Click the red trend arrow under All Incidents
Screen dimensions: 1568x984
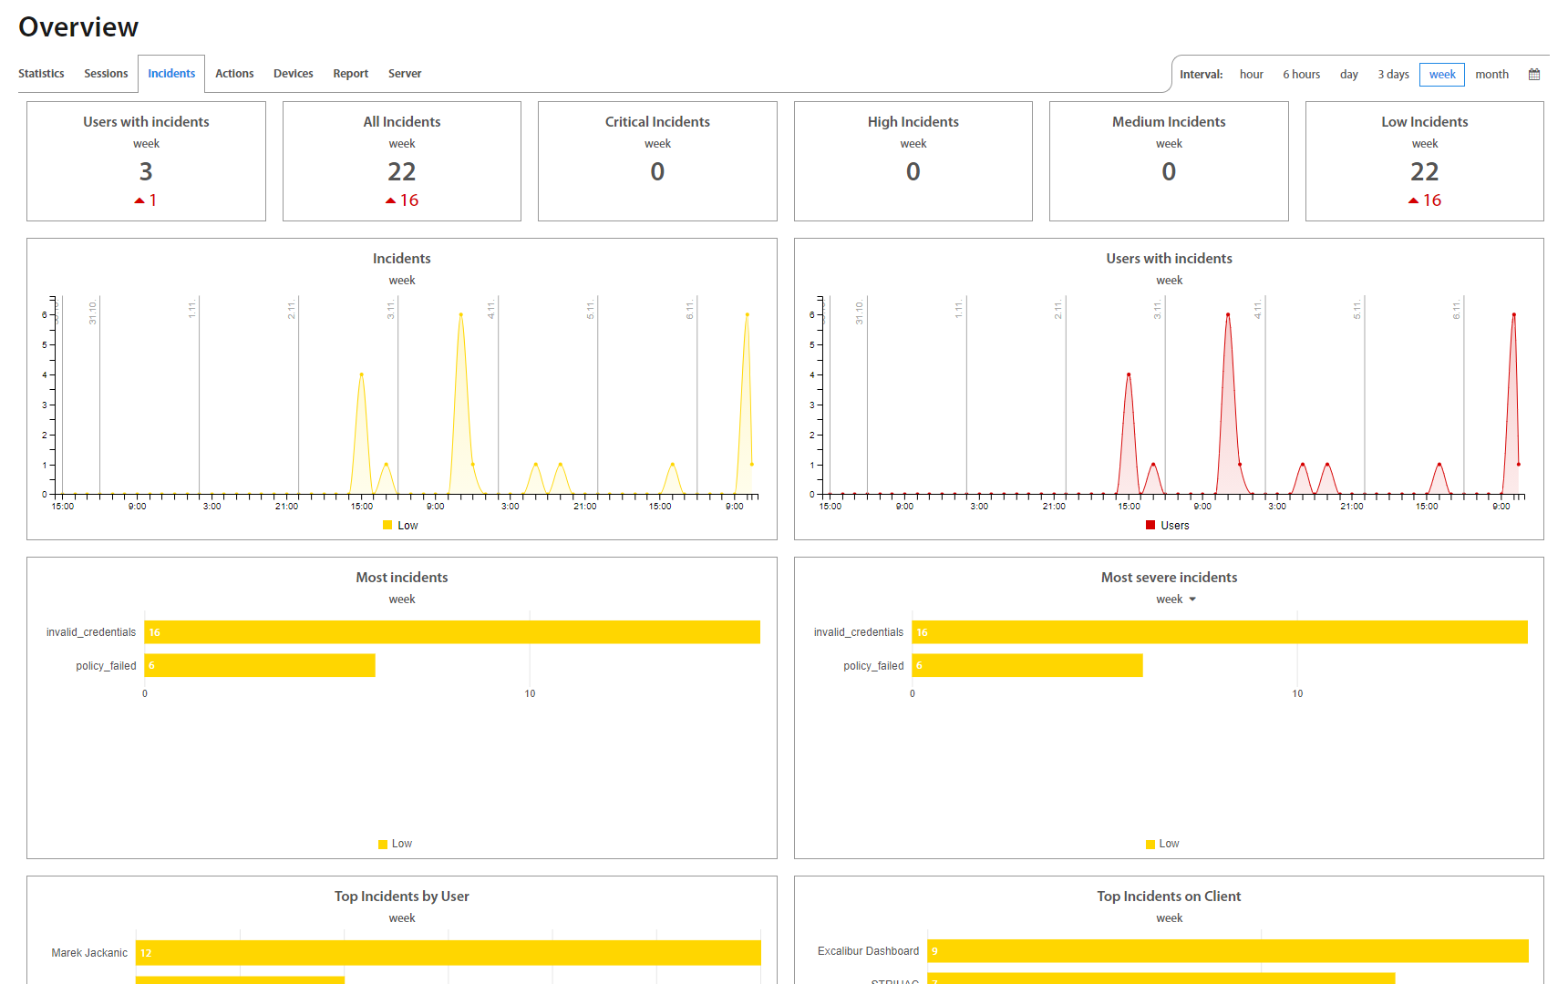click(390, 200)
